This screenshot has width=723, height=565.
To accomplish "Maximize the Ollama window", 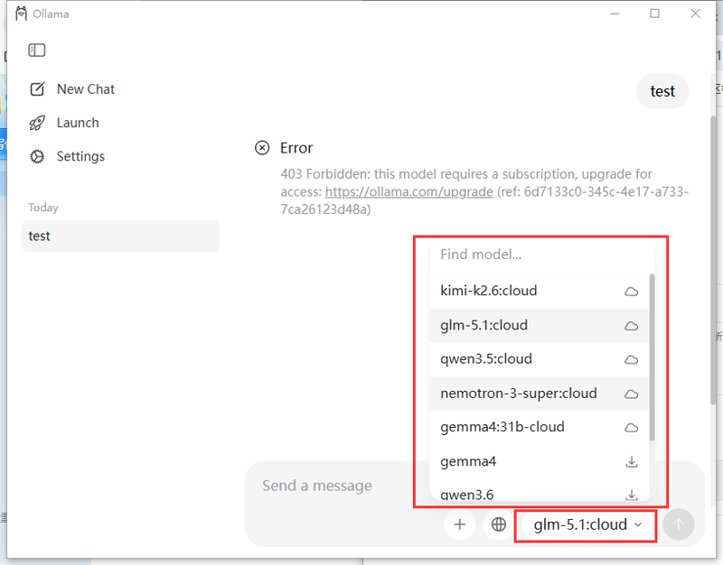I will tap(654, 14).
